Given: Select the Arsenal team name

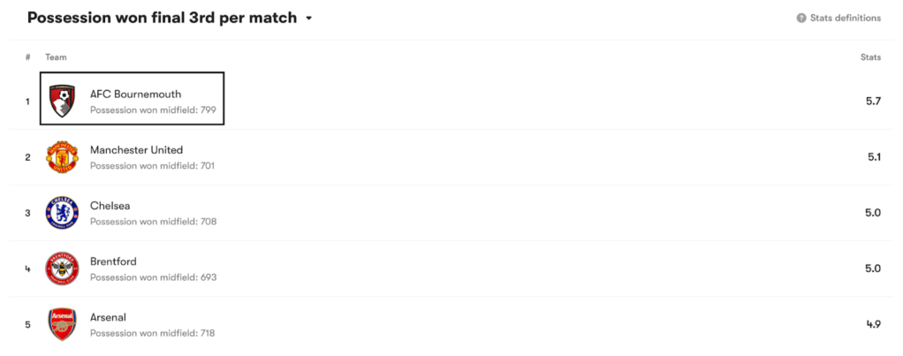Looking at the screenshot, I should coord(108,317).
